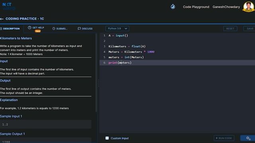Click the Input section heading

pyautogui.click(x=4, y=61)
